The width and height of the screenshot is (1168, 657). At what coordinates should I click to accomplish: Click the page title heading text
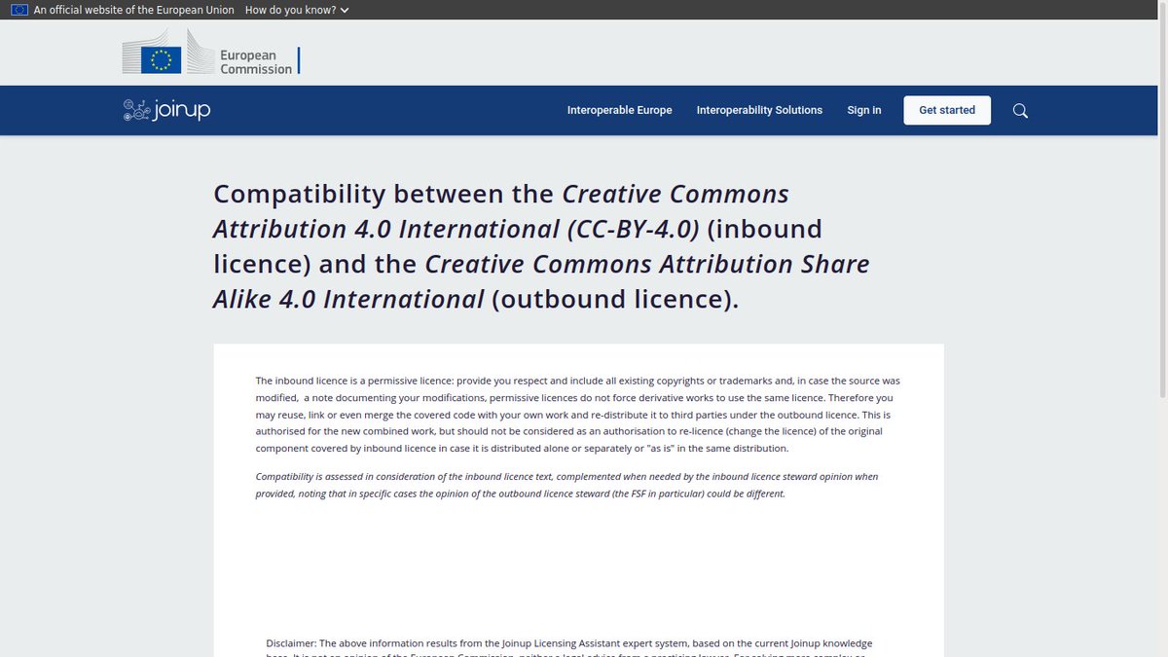click(541, 245)
